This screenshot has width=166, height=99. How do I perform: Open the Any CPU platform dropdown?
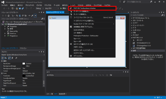pos(52,8)
